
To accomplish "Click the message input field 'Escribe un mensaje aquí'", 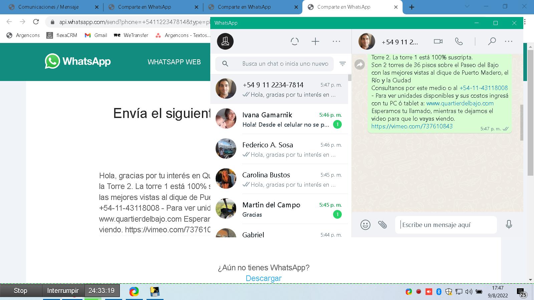I will point(446,225).
